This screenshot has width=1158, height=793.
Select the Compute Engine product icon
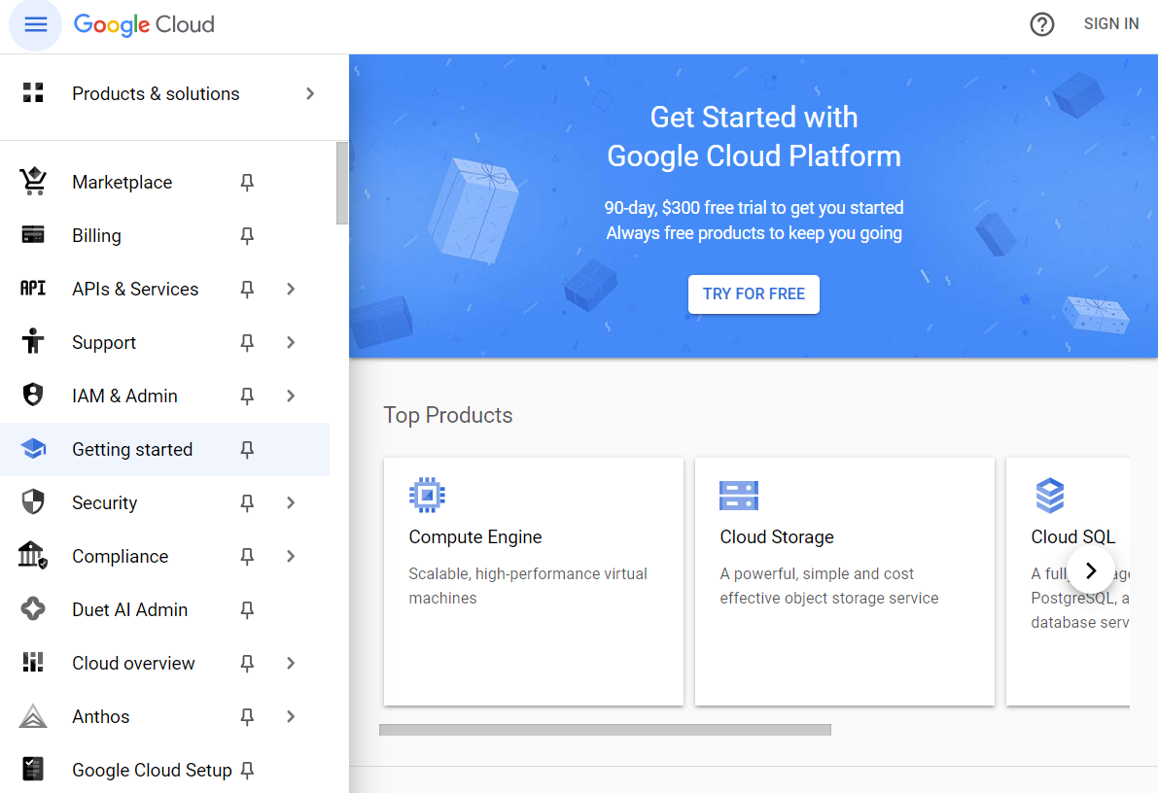click(427, 495)
